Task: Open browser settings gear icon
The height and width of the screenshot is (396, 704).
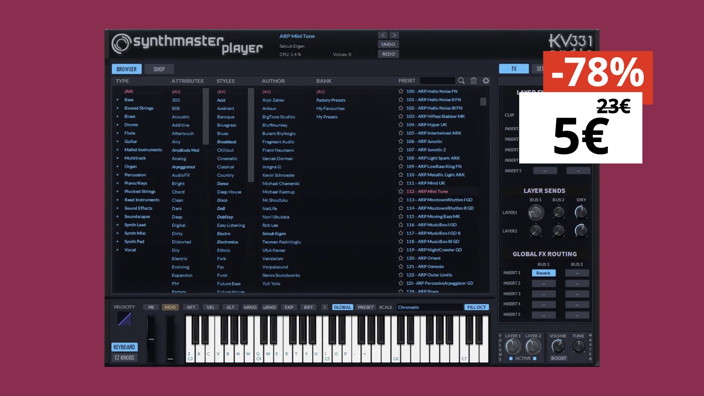Action: 486,81
